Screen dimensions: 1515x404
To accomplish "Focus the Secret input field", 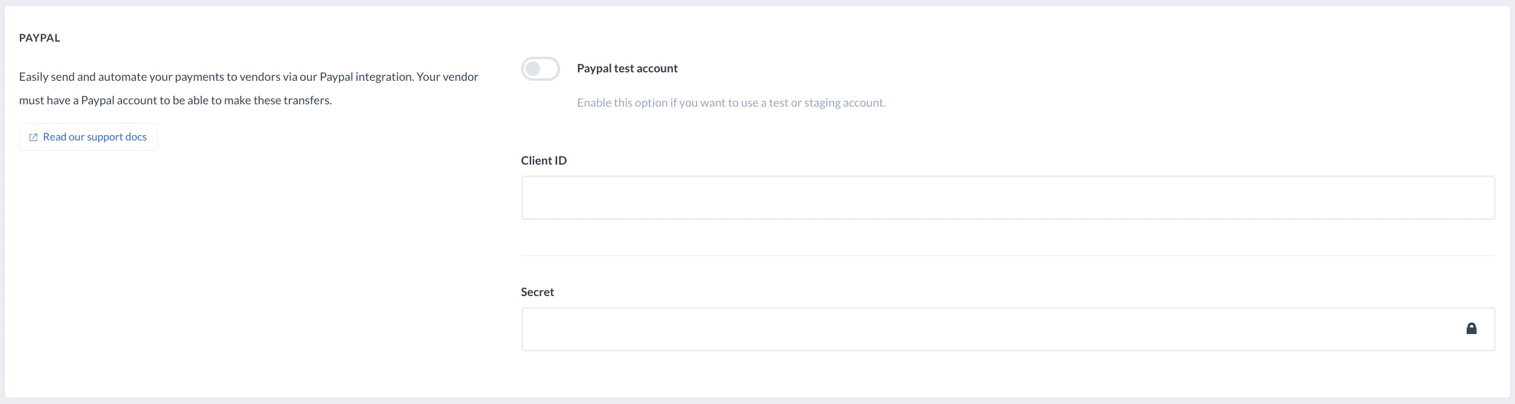I will tap(1008, 329).
